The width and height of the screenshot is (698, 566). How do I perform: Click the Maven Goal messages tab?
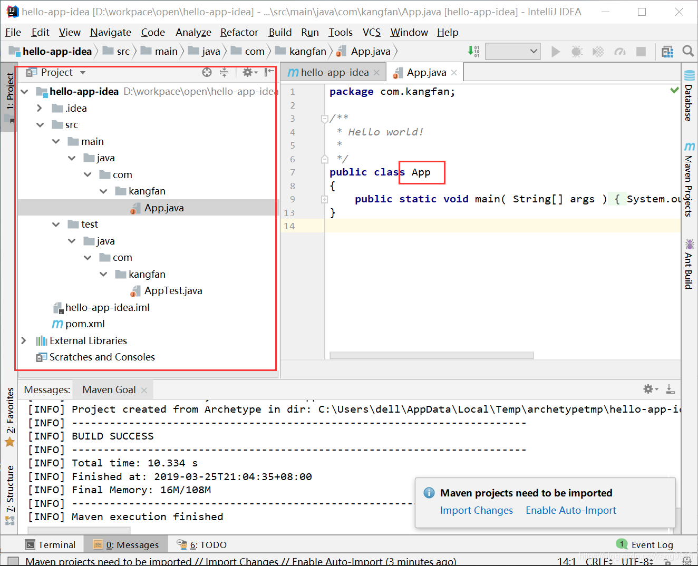pyautogui.click(x=109, y=389)
